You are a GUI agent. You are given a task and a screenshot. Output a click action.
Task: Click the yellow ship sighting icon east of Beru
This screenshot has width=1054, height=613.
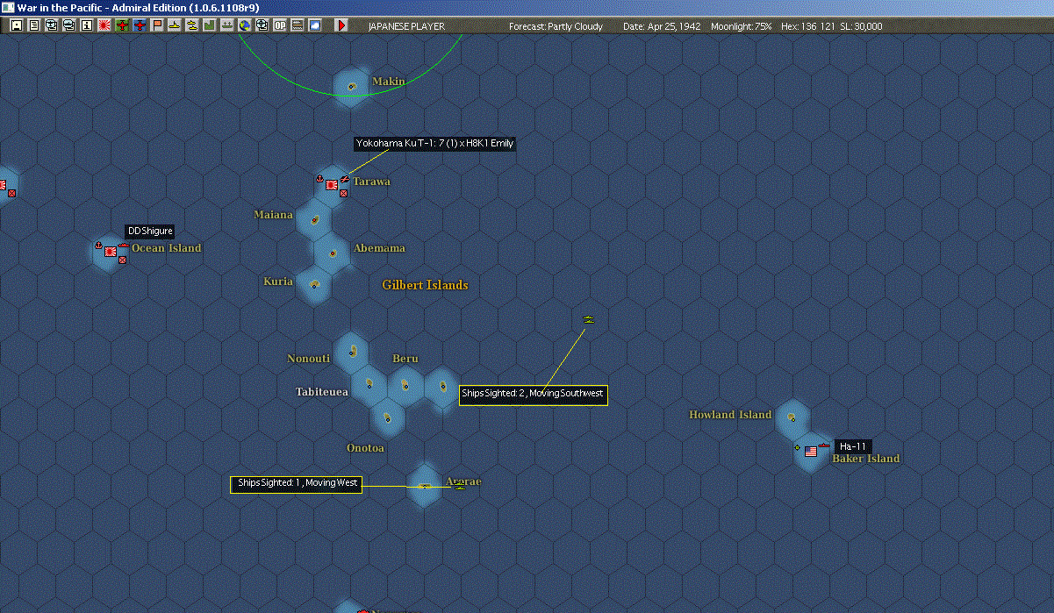click(x=589, y=319)
